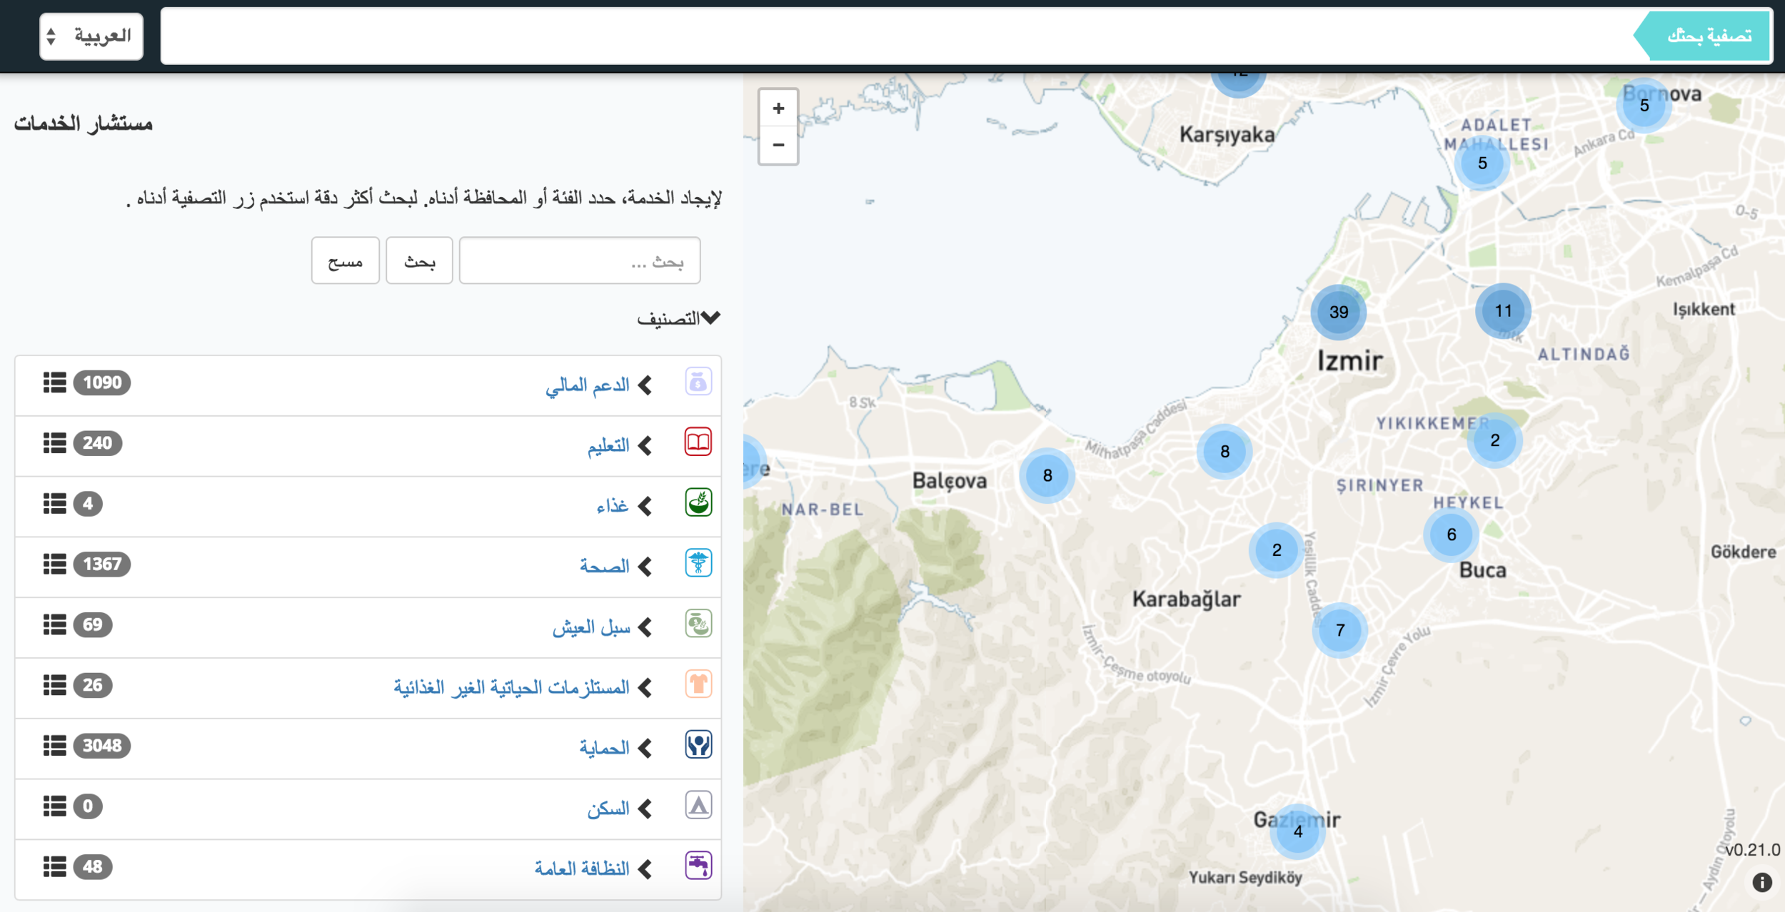Click the red Education book icon

tap(698, 442)
